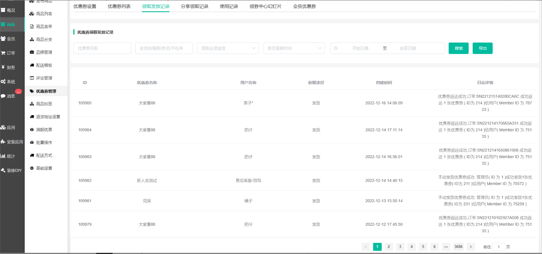Screen dimensions: 542x254
Task: Expand the 是否搜索时间 dropdown
Action: 294,48
